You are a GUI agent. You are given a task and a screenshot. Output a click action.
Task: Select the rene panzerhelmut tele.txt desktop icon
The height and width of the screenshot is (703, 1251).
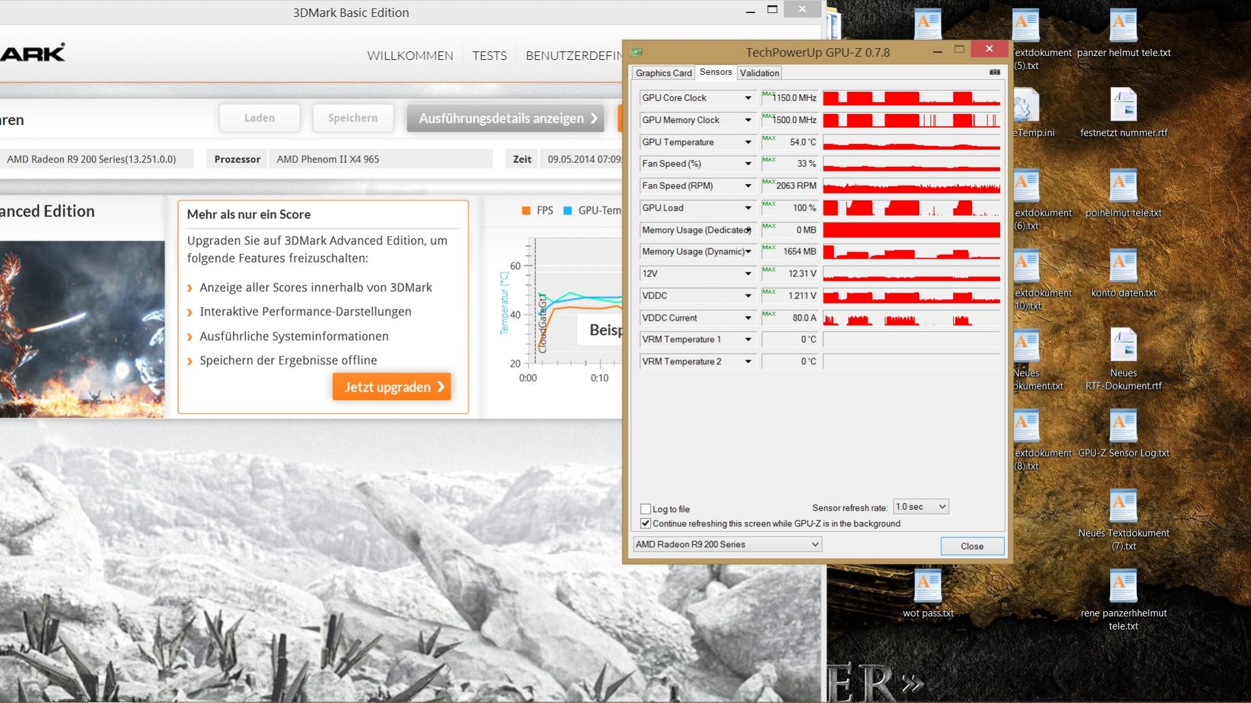pyautogui.click(x=1123, y=601)
